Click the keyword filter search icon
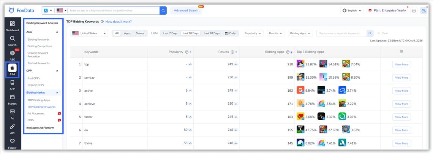 click(370, 33)
